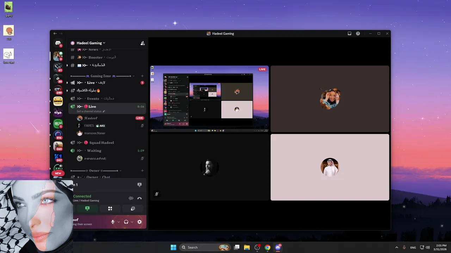The height and width of the screenshot is (253, 451).
Task: Open the server icon with badge 816
Action: coord(58,135)
